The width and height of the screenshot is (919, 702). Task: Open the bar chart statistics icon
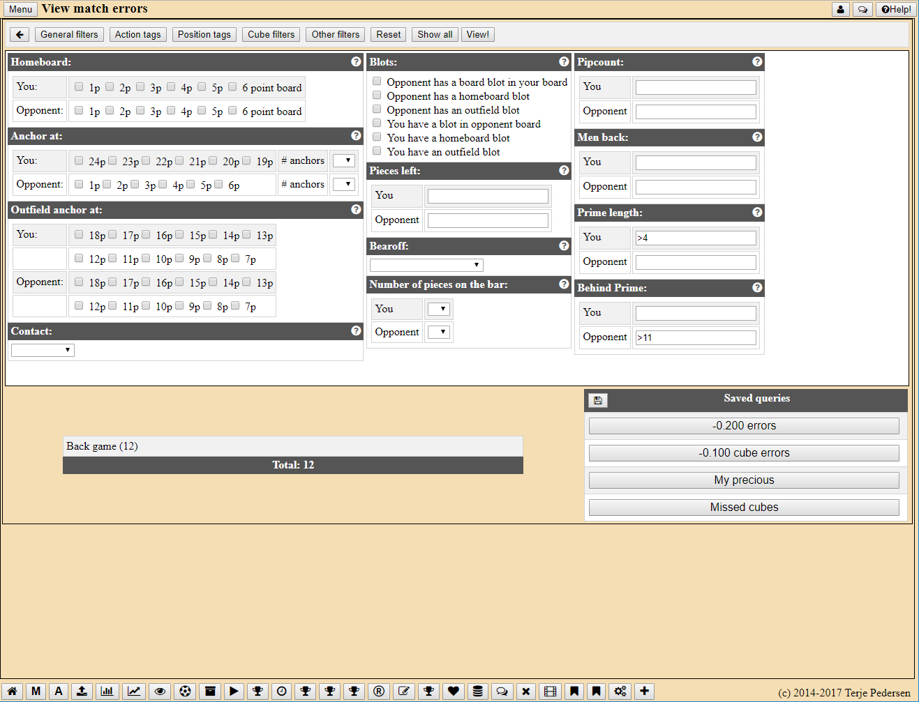click(x=107, y=691)
